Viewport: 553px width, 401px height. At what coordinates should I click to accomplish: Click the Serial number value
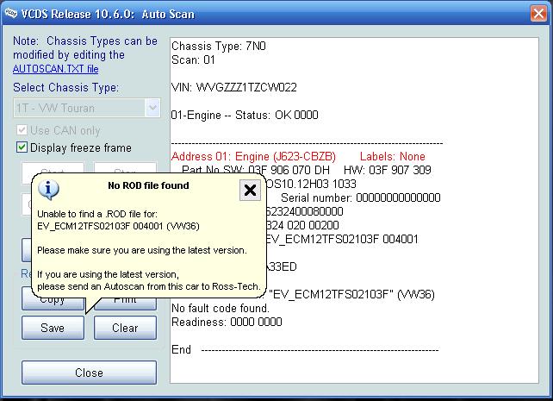point(398,197)
